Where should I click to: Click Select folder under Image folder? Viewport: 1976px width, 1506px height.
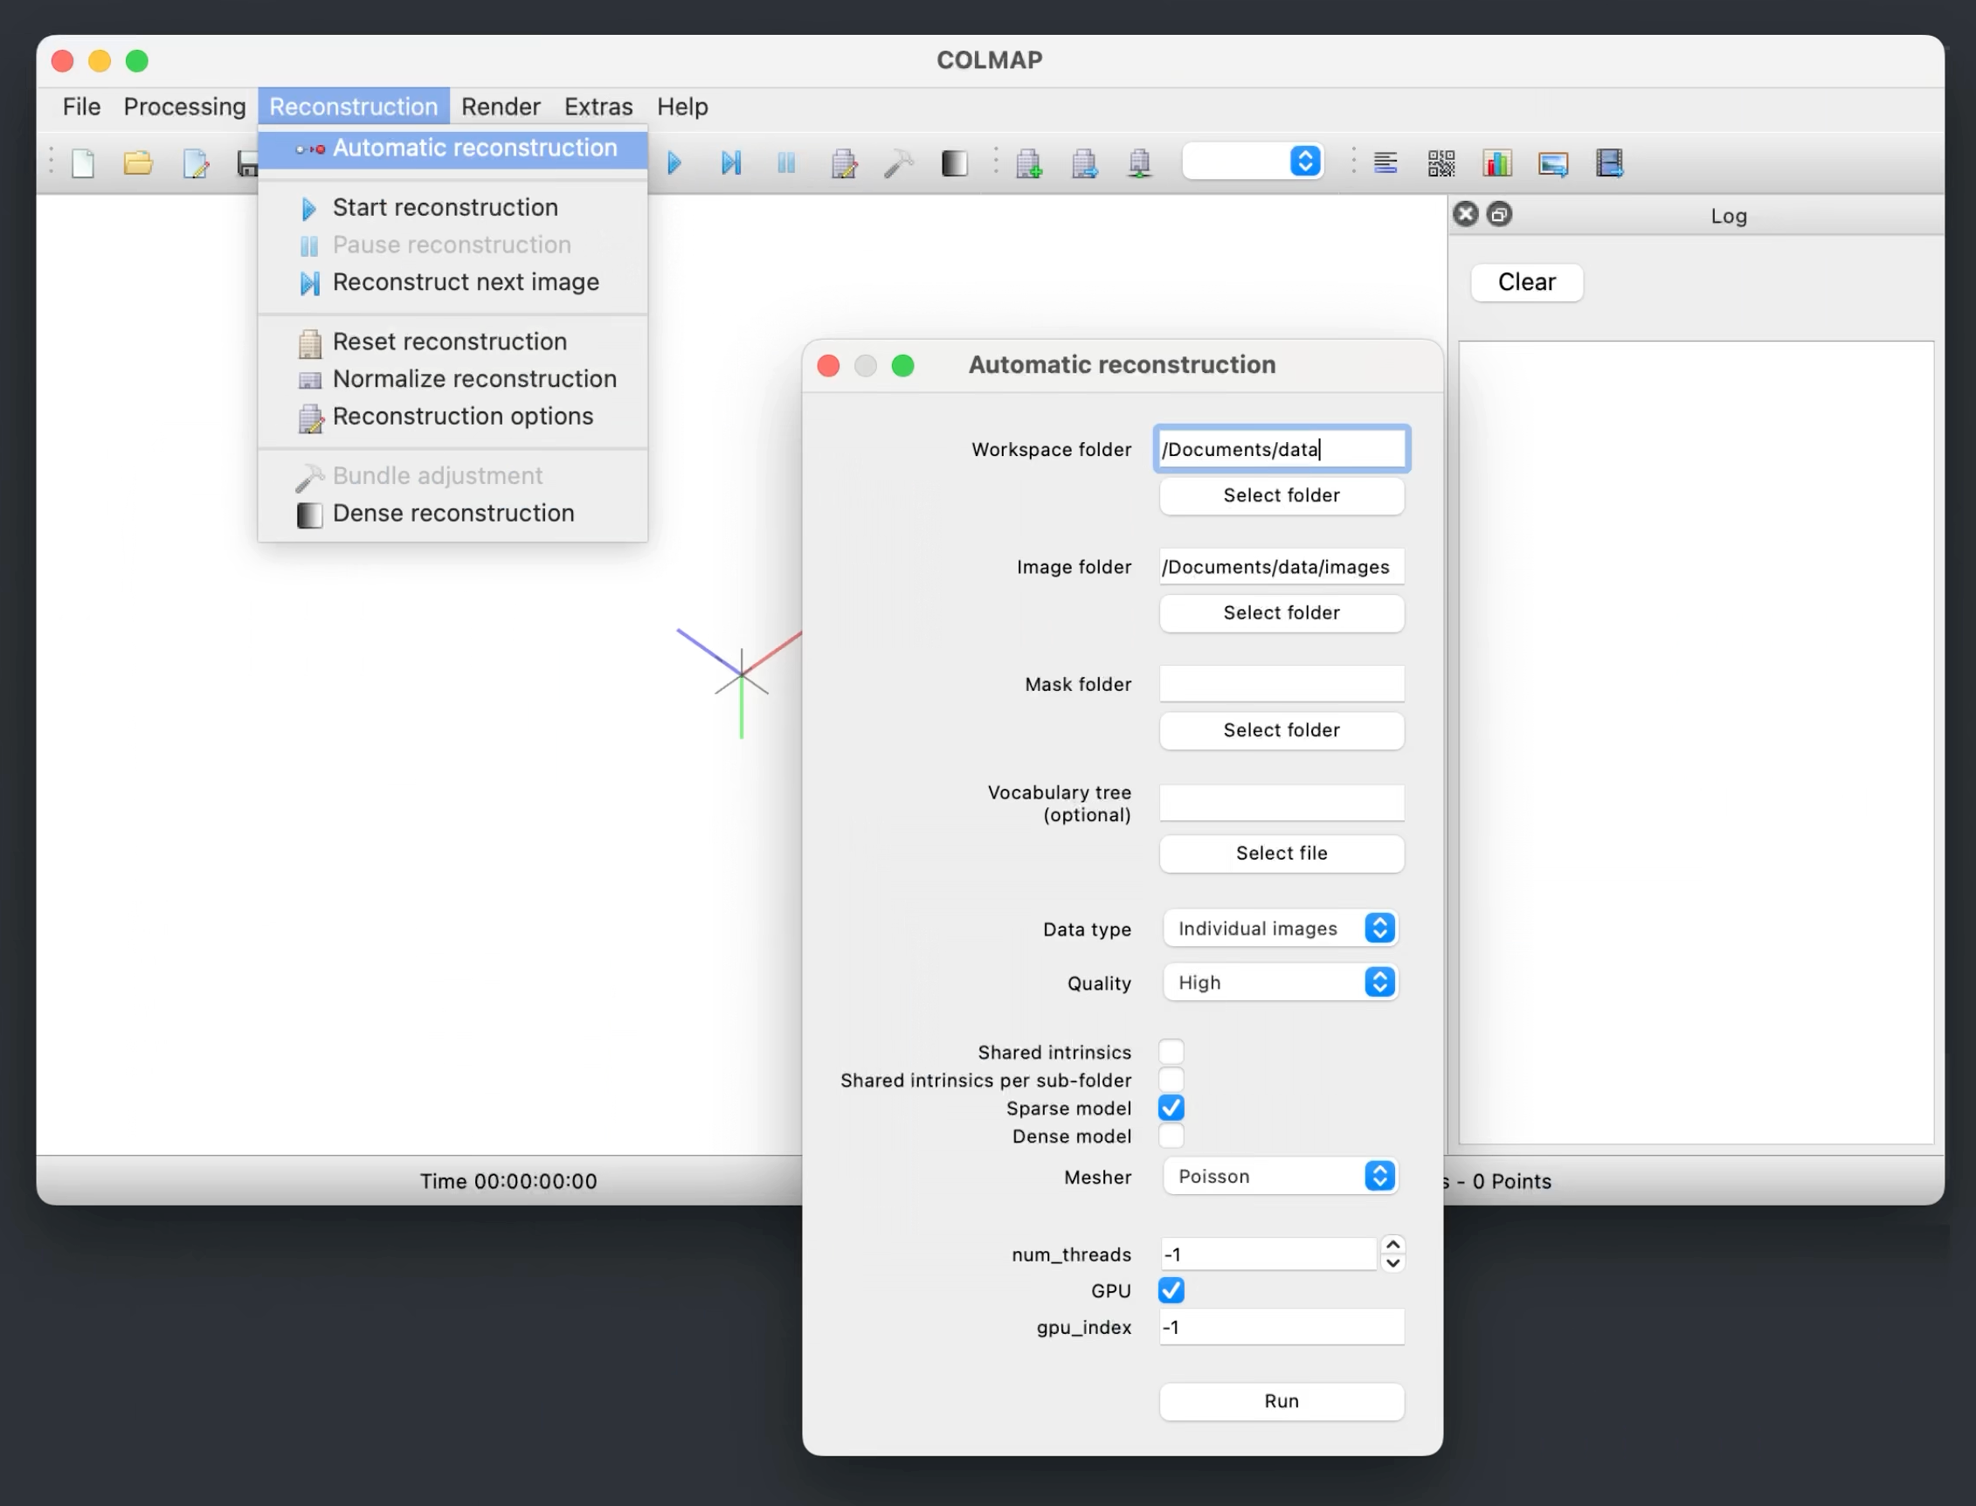point(1282,613)
